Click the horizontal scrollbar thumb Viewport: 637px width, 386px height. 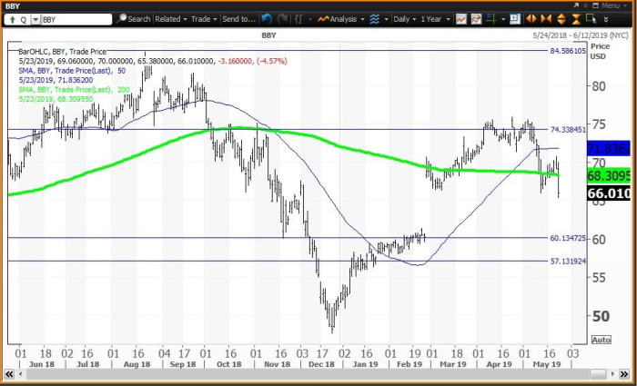click(598, 374)
